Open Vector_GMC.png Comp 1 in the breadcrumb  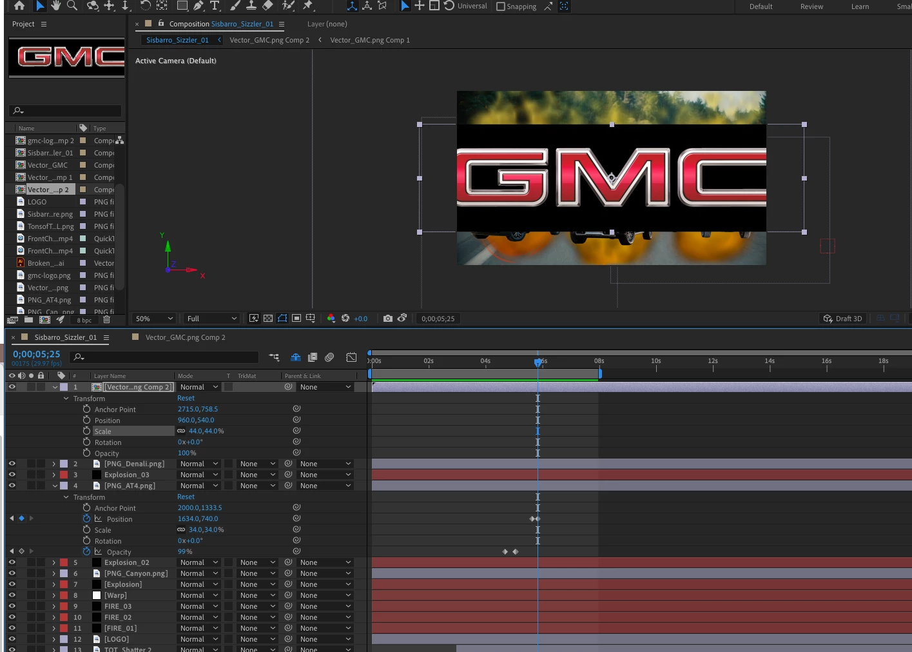[x=369, y=40]
